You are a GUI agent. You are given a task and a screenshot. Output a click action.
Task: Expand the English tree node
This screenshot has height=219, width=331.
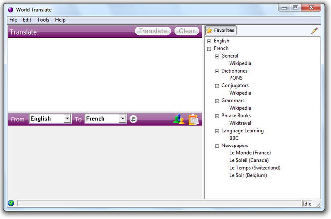tap(209, 41)
